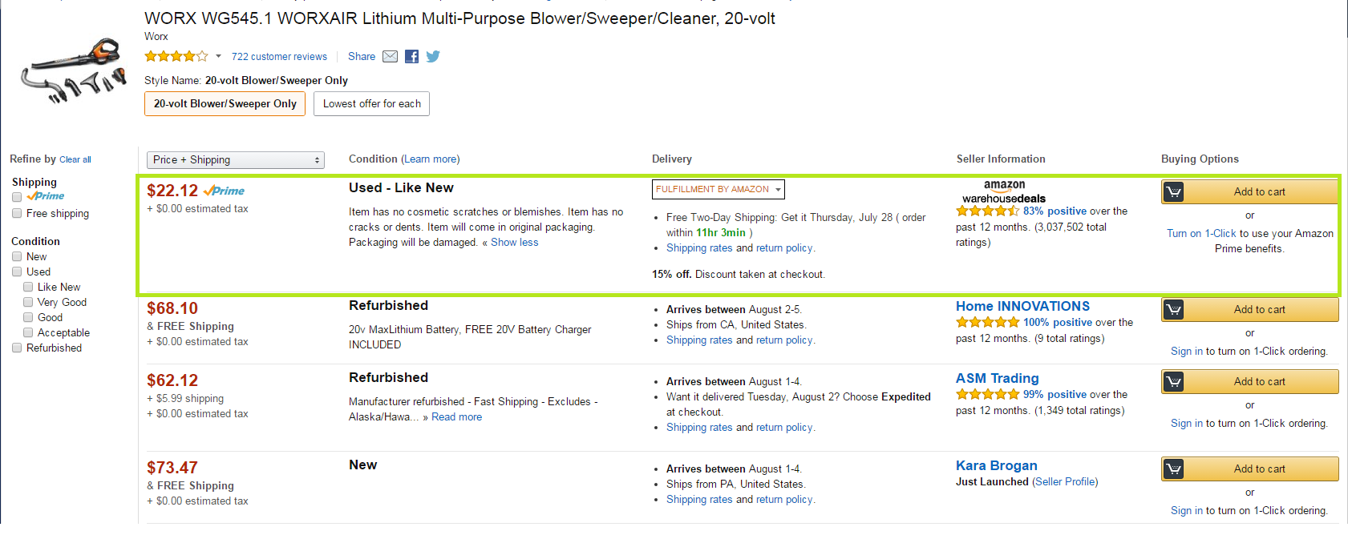Open the Price + Shipping sort dropdown
1348x543 pixels.
tap(236, 160)
